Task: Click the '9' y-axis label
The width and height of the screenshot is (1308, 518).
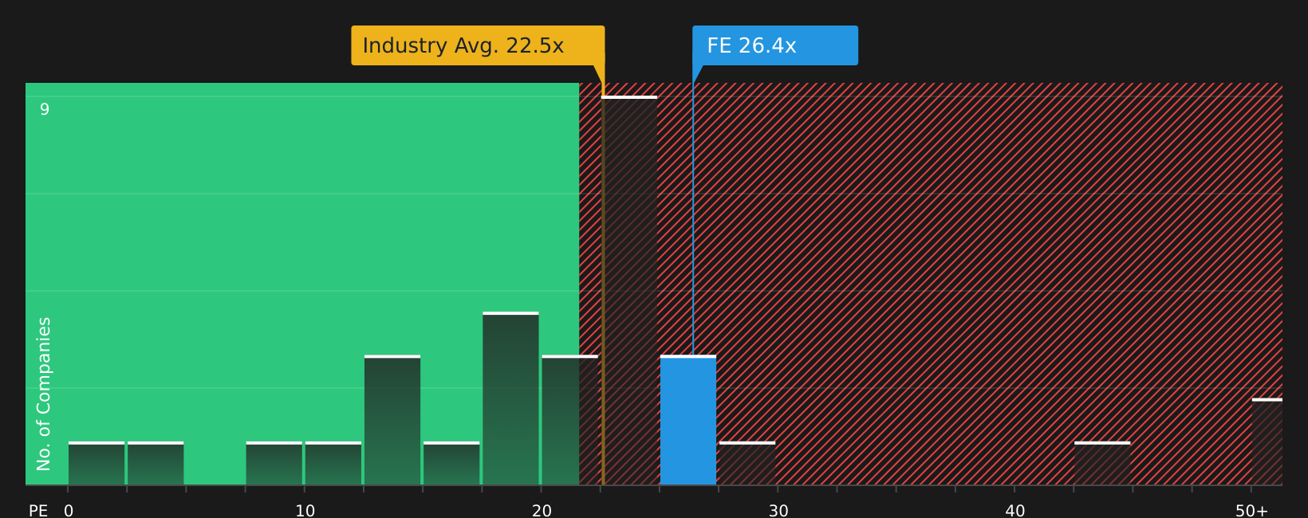Action: pyautogui.click(x=45, y=109)
